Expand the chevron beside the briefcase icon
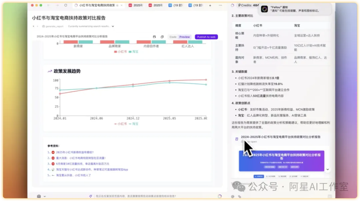The image size is (360, 201). (x=45, y=196)
